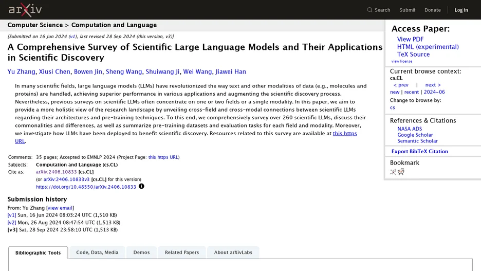Open [v2] submission history version
481x271 pixels.
(12, 223)
